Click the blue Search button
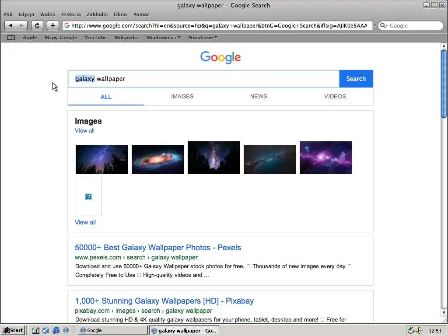This screenshot has width=448, height=336. click(x=356, y=79)
